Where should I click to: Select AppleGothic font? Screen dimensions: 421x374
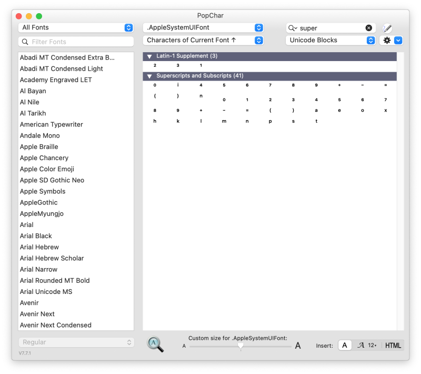click(x=76, y=203)
